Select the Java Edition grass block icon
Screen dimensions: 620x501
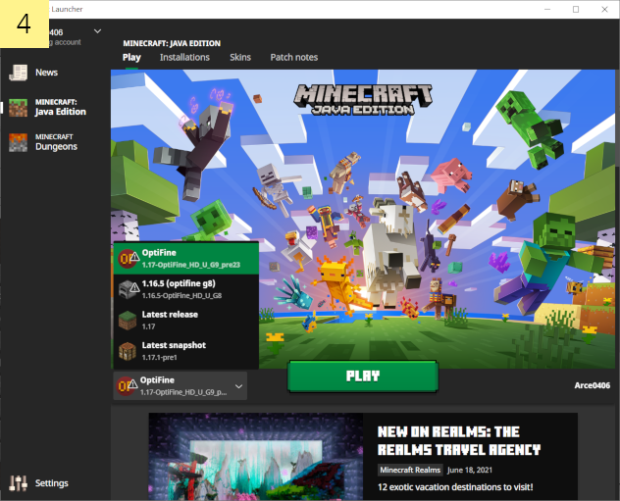tap(19, 108)
